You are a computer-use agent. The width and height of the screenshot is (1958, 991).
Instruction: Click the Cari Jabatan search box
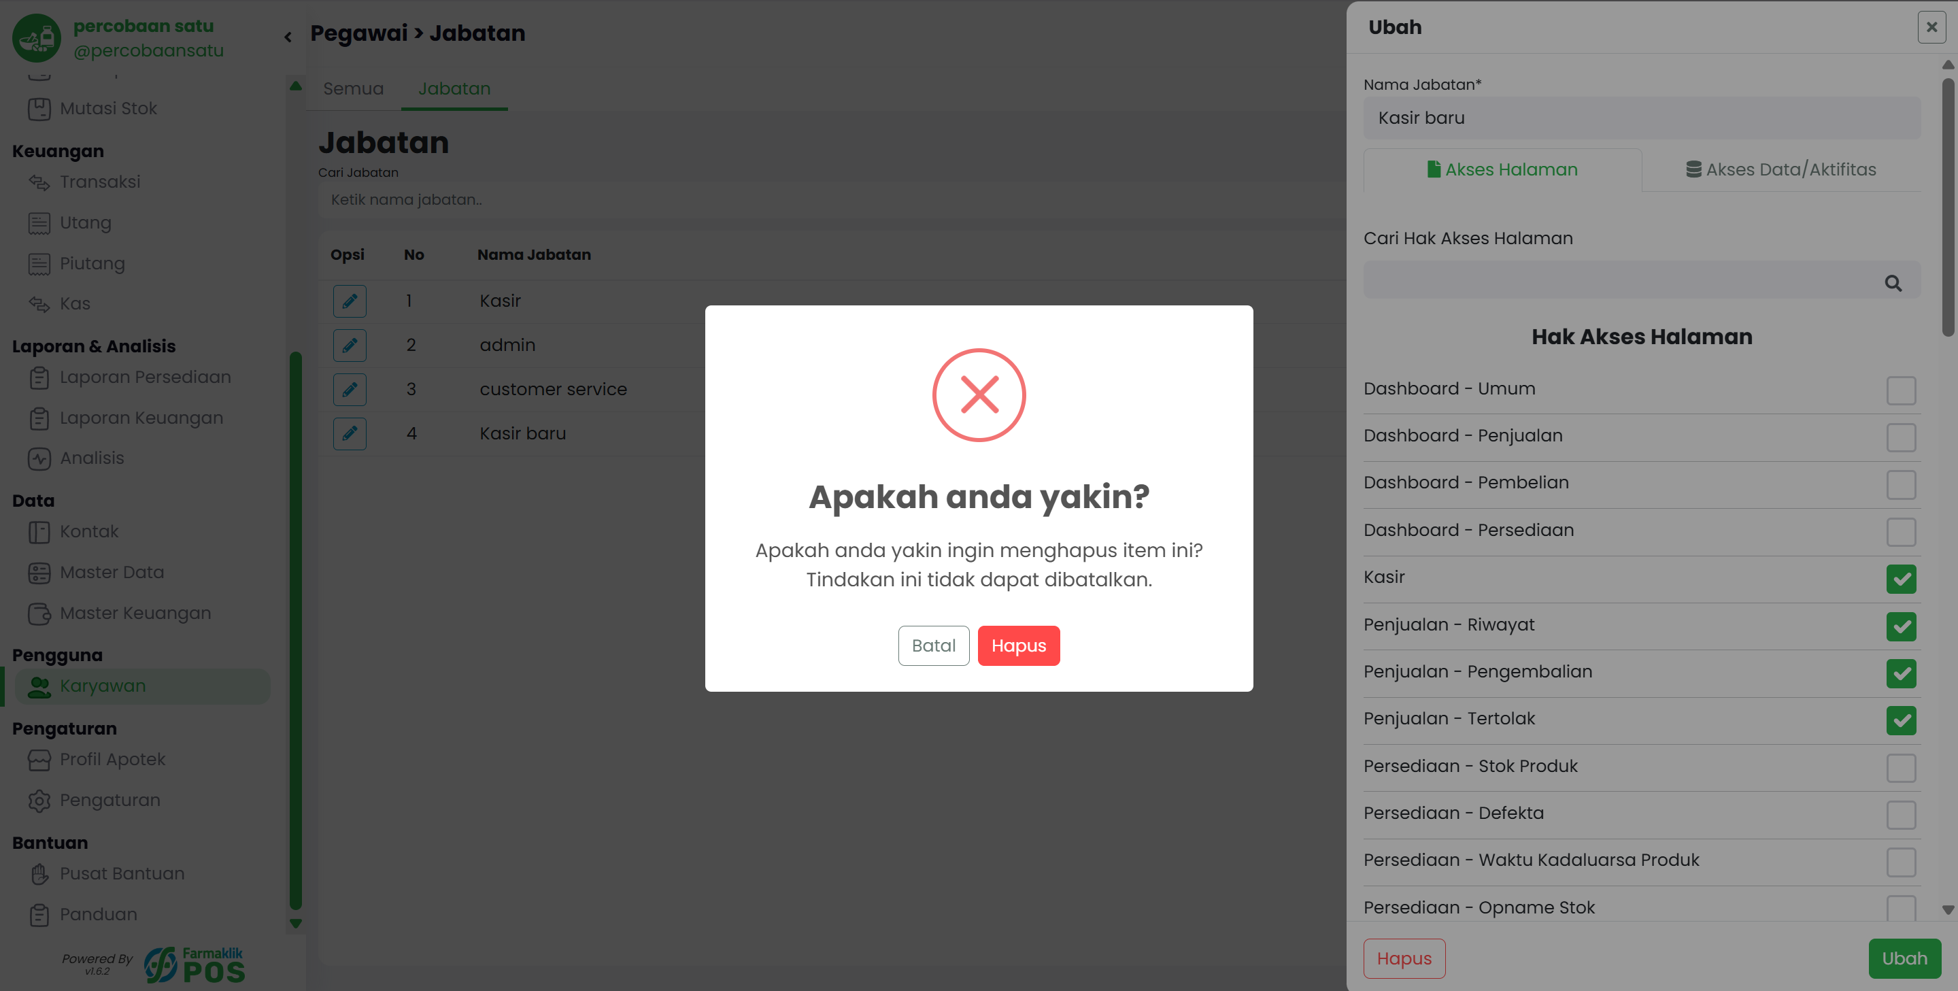click(832, 200)
